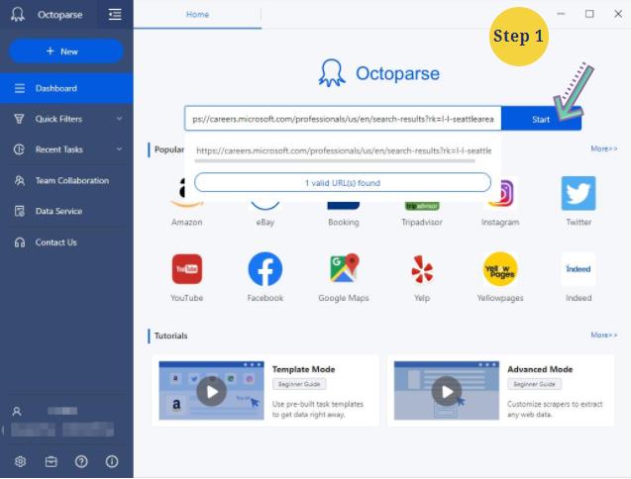This screenshot has height=479, width=631.
Task: Open the Indeed template icon
Action: click(578, 269)
